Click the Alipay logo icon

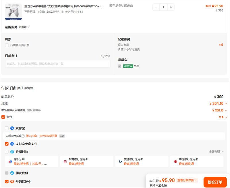pos(12,128)
